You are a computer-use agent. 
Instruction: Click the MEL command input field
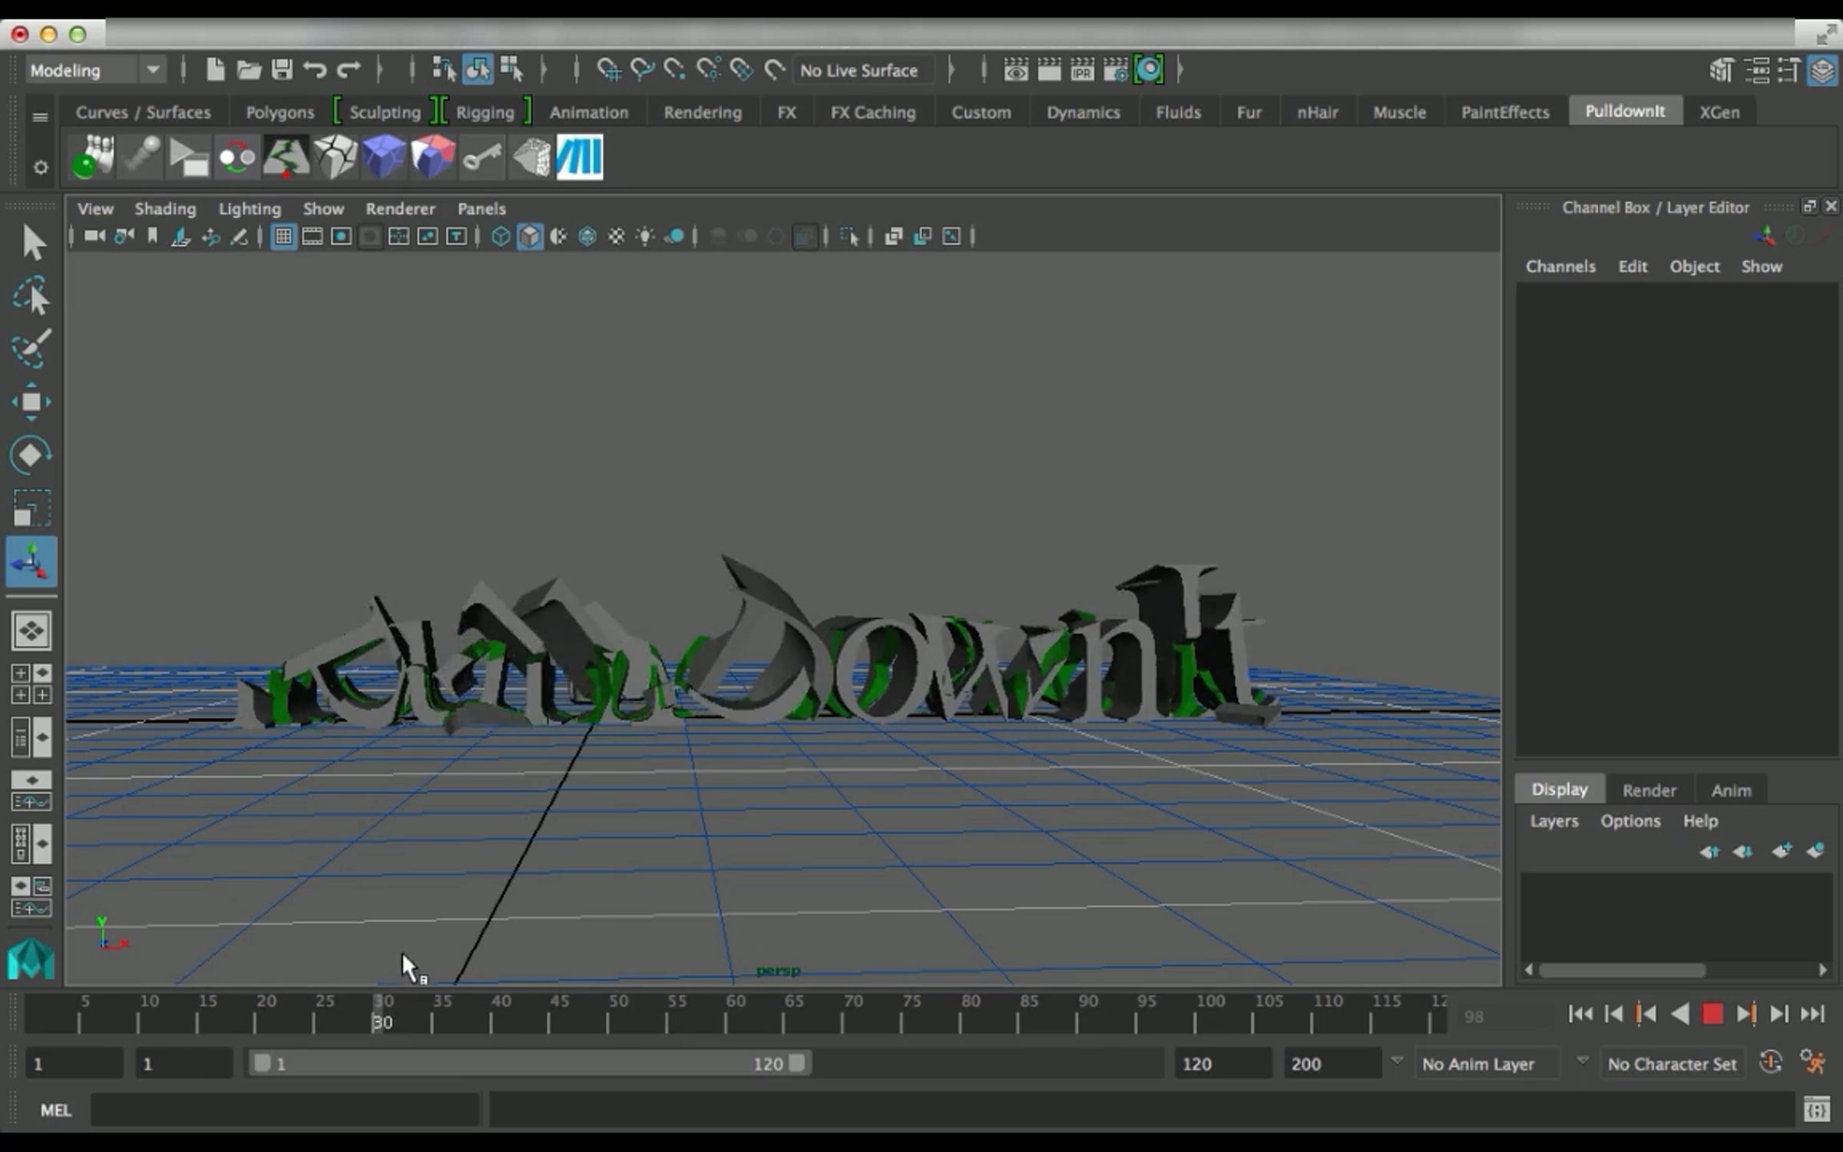[285, 1110]
